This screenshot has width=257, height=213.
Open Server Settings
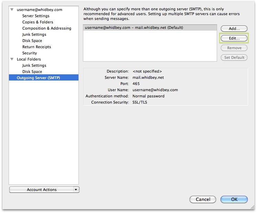(36, 16)
